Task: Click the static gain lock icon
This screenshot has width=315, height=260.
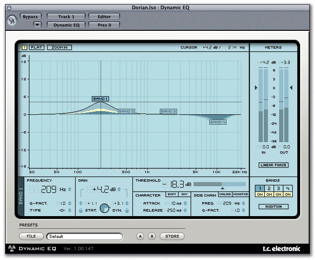Action: [x=81, y=211]
